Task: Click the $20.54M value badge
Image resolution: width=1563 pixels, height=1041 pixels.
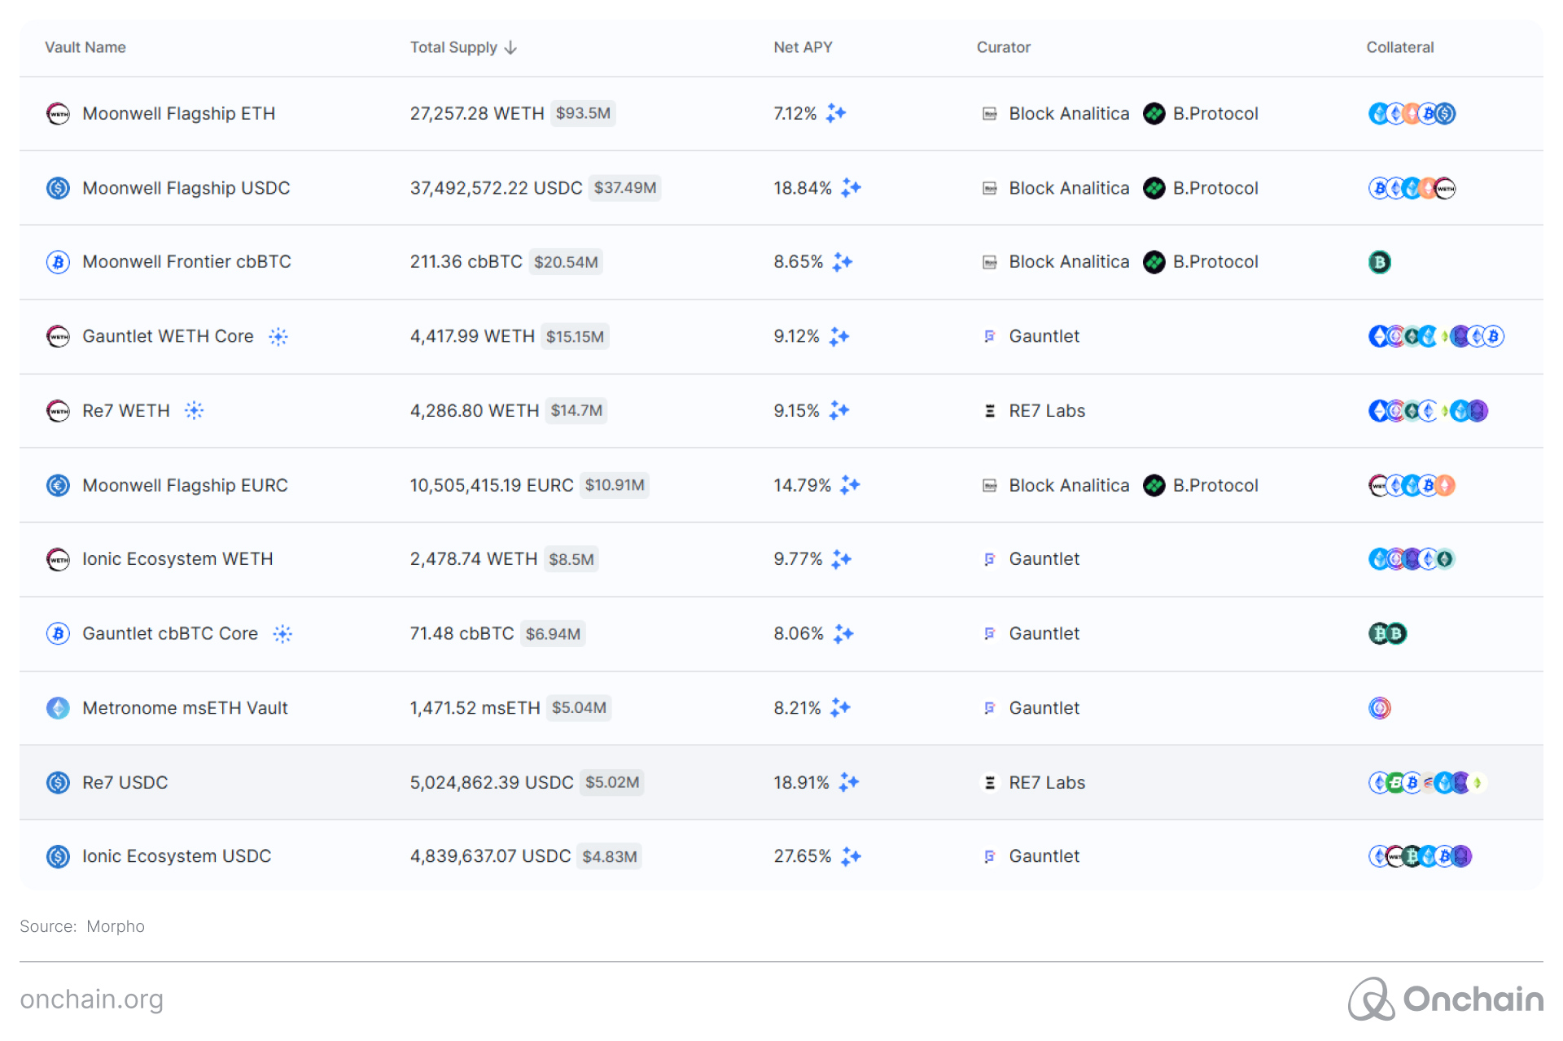Action: pyautogui.click(x=566, y=262)
